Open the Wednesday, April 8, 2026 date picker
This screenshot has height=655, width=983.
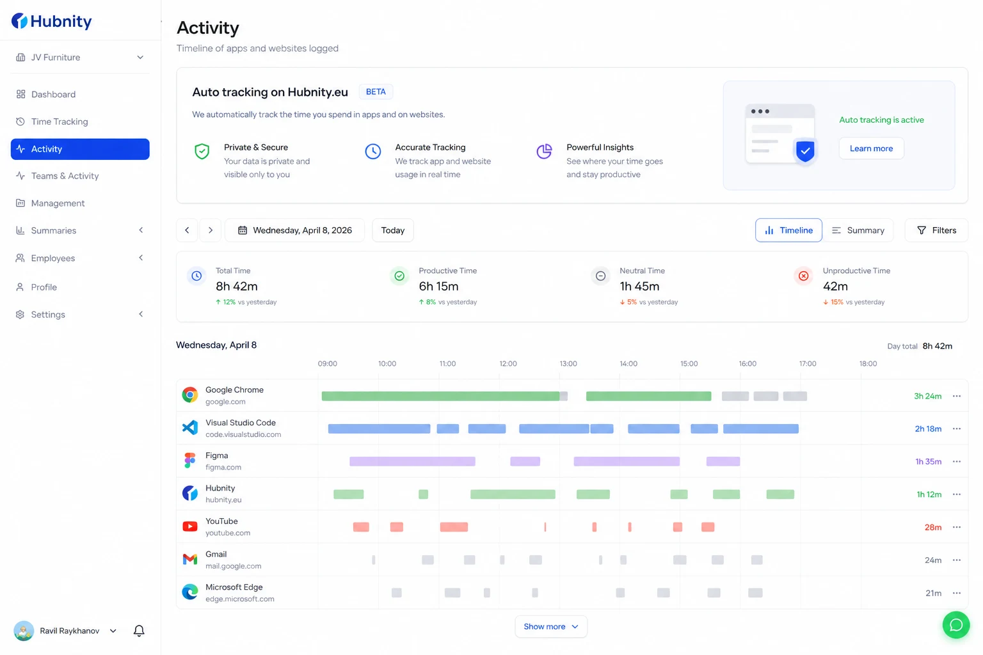click(294, 230)
